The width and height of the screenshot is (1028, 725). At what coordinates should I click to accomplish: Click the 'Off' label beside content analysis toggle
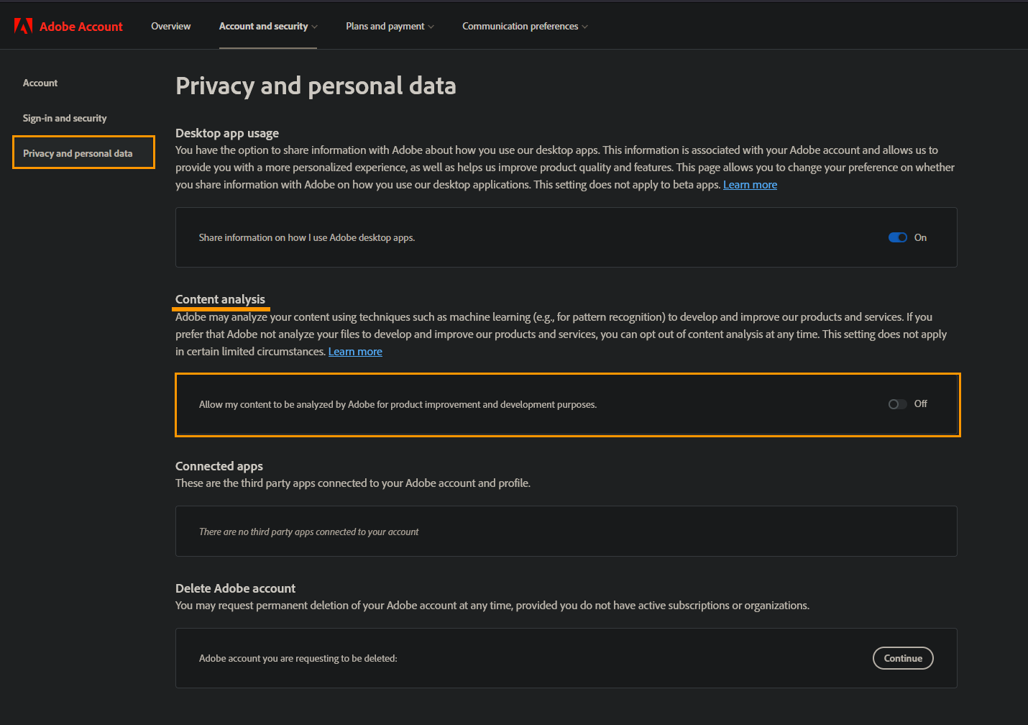[x=921, y=404]
